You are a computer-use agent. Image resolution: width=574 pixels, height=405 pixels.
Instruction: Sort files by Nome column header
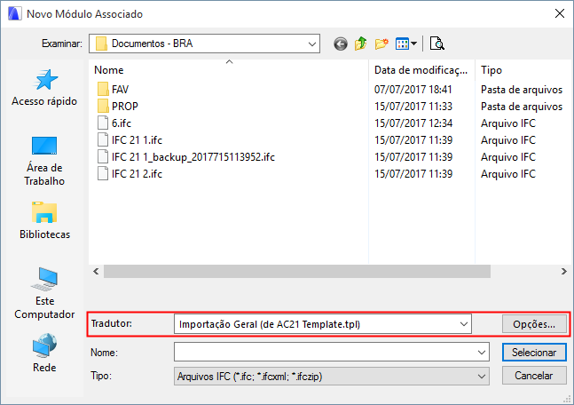(177, 69)
